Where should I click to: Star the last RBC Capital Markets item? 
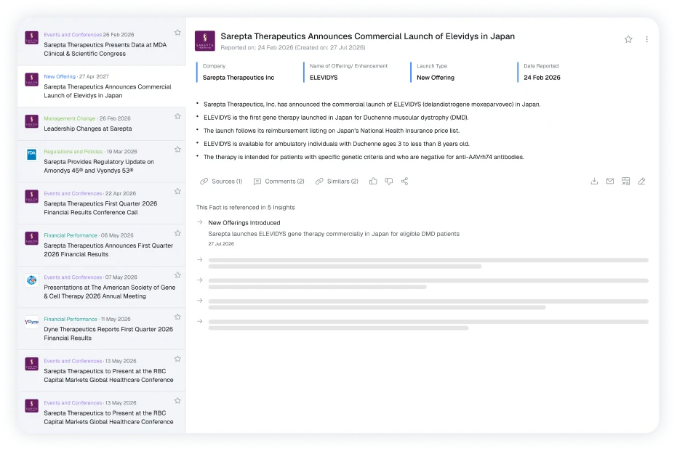click(177, 401)
